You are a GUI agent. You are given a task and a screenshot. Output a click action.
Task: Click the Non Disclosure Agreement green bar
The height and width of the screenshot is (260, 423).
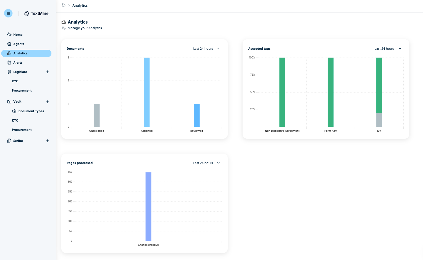[282, 92]
